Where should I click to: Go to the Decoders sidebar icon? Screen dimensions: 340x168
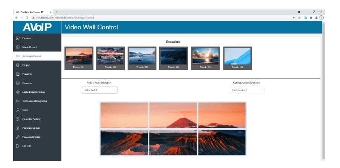coord(18,83)
